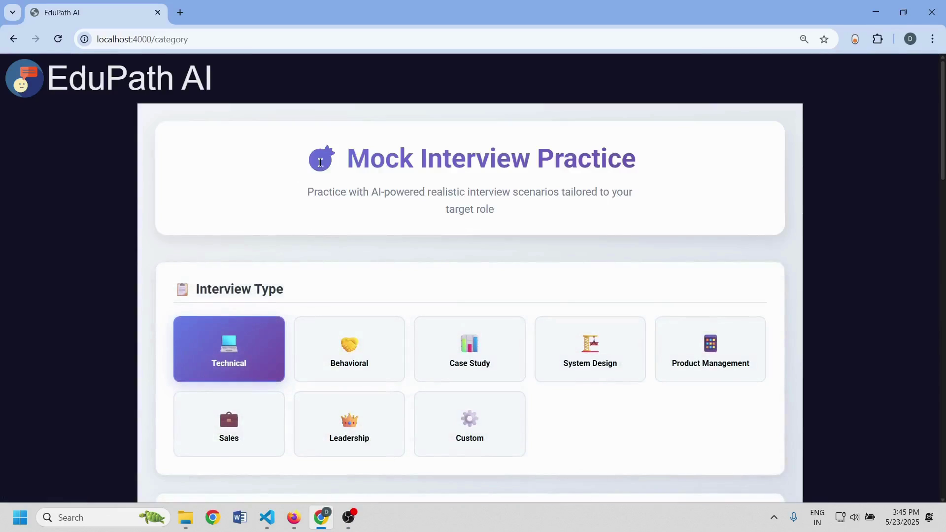Screen dimensions: 946x532
Task: Select the Custom gear icon
Action: click(x=469, y=419)
